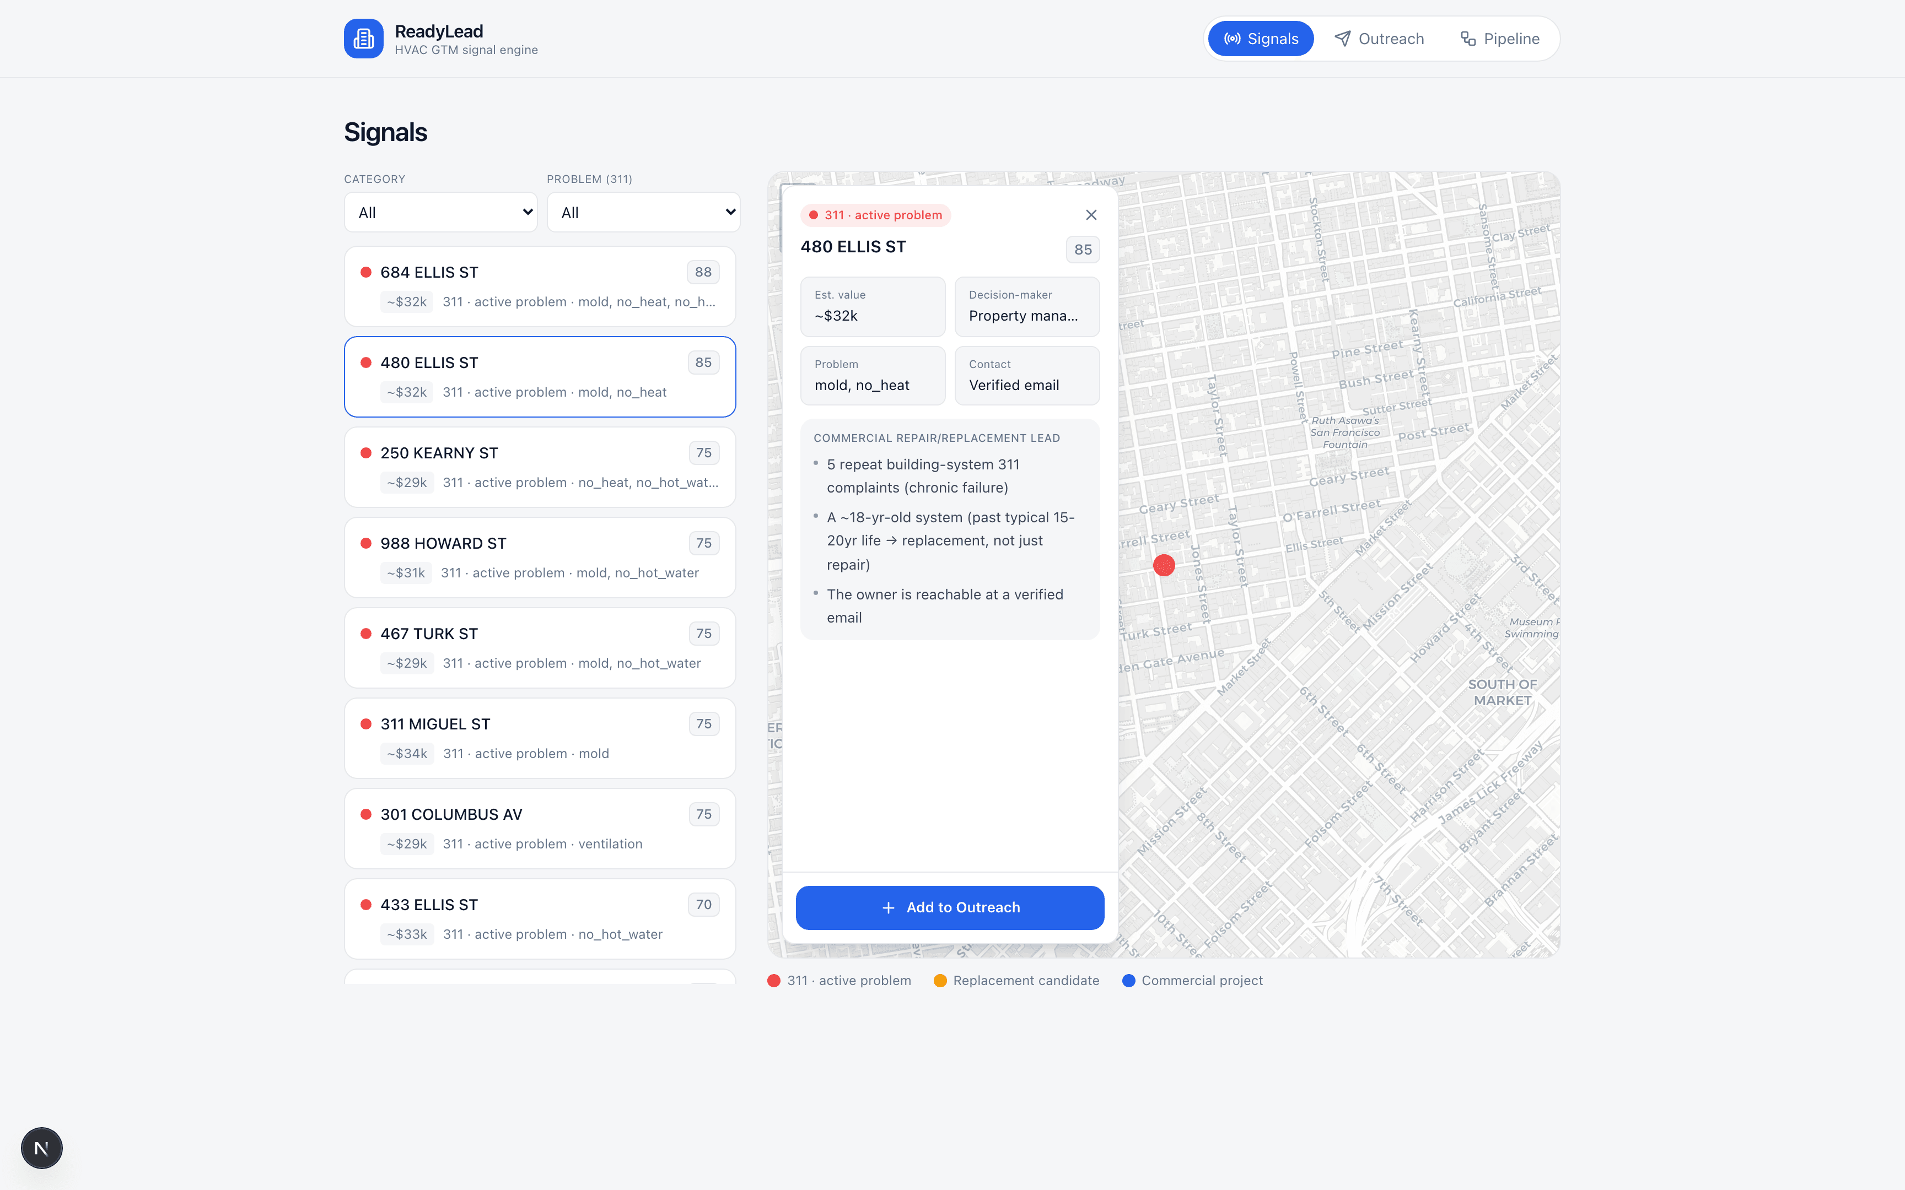Click the score 85 in the detail panel
Image resolution: width=1905 pixels, height=1190 pixels.
(1083, 250)
